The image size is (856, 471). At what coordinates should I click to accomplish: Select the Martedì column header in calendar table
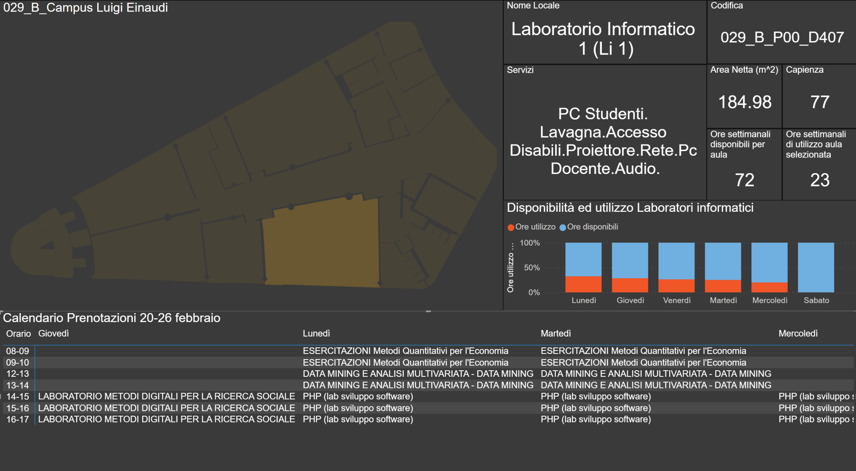556,334
